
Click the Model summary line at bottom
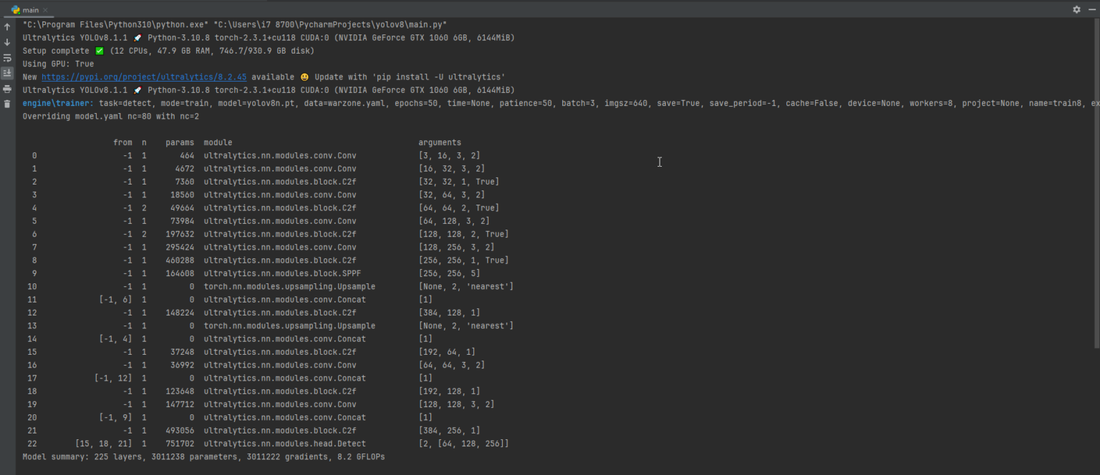(x=204, y=456)
